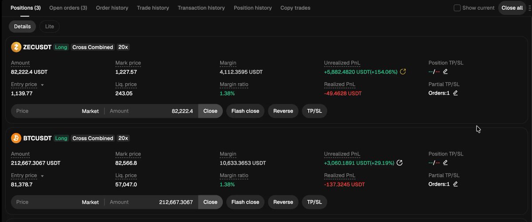The width and height of the screenshot is (532, 222).
Task: Toggle the Show current checkbox
Action: [x=457, y=8]
